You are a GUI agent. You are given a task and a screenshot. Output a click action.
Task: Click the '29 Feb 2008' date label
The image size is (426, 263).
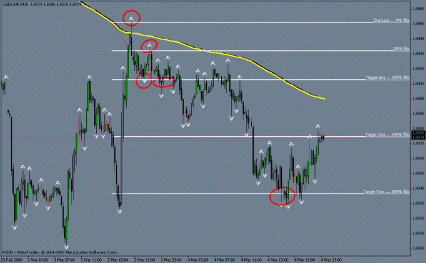(12, 260)
